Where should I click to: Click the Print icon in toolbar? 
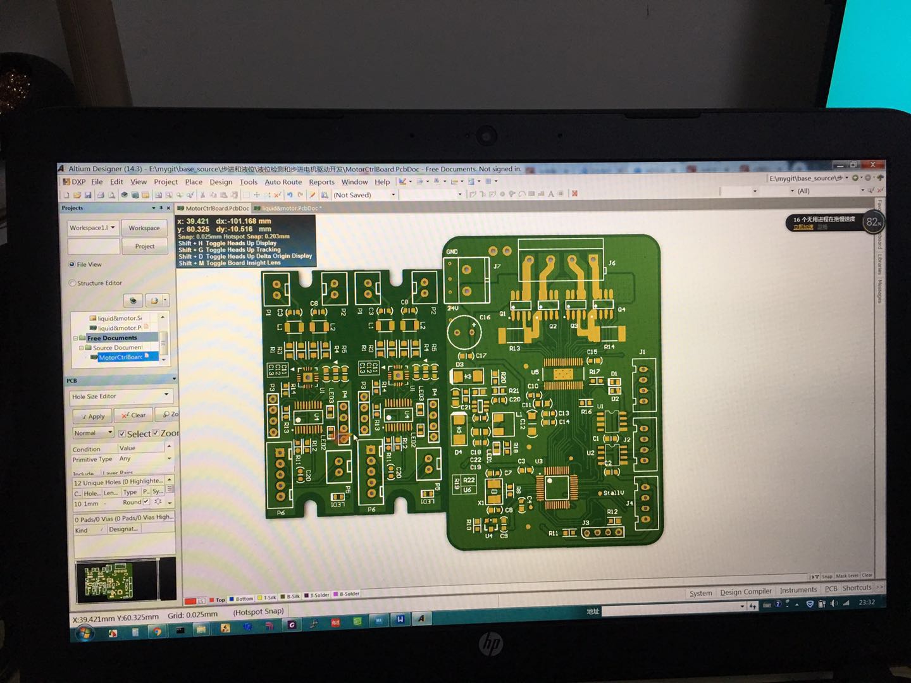(101, 195)
